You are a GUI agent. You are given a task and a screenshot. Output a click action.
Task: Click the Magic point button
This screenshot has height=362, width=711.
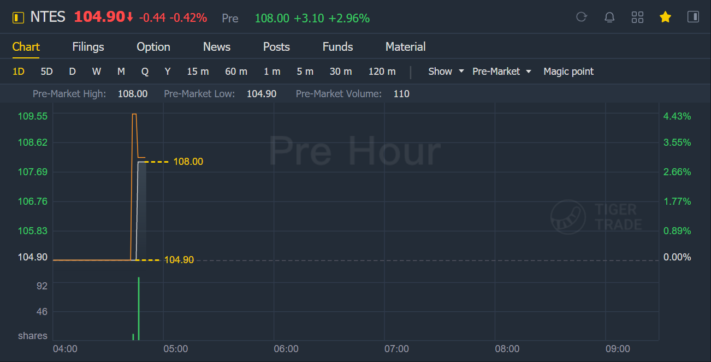coord(568,72)
